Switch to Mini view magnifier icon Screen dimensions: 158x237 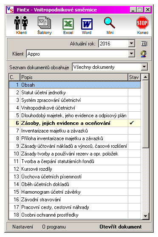click(110, 25)
